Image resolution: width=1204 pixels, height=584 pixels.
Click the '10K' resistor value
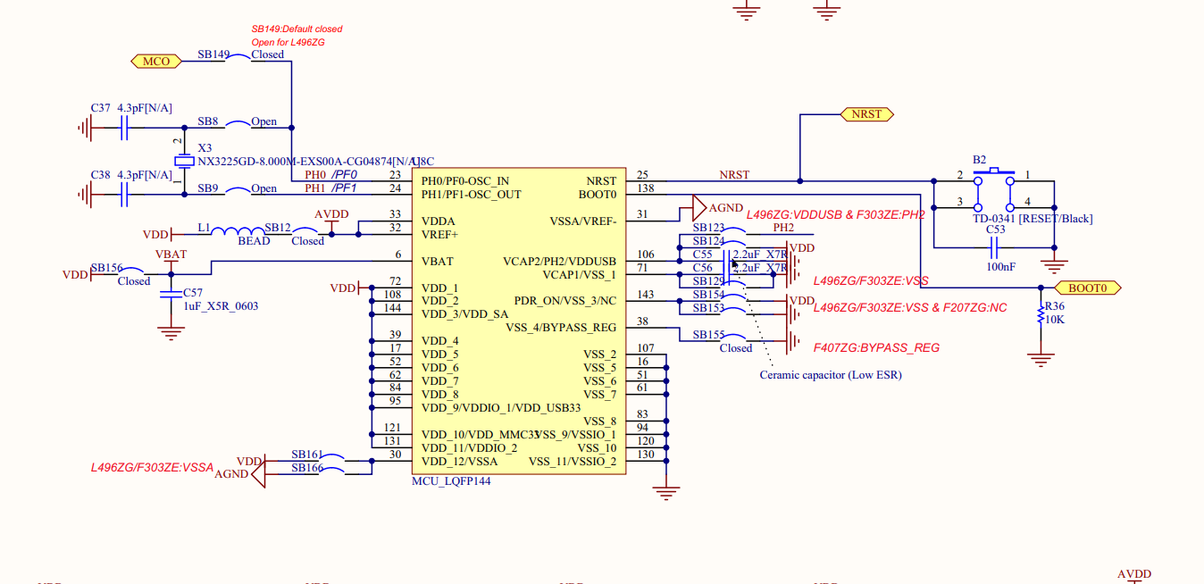1055,319
